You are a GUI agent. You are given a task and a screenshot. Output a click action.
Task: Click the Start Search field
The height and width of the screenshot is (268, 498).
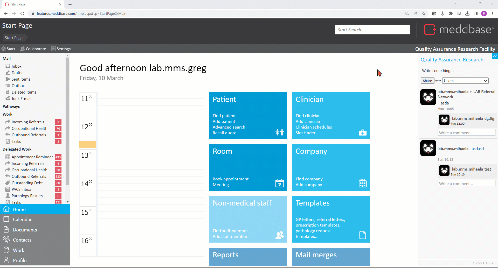372,30
